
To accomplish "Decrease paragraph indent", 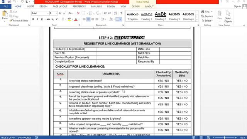I will tap(105, 13).
